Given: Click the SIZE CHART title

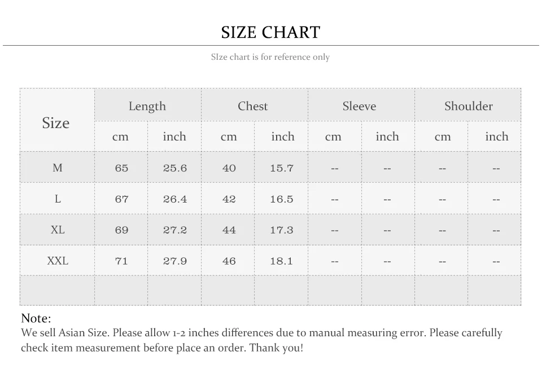Looking at the screenshot, I should [270, 32].
